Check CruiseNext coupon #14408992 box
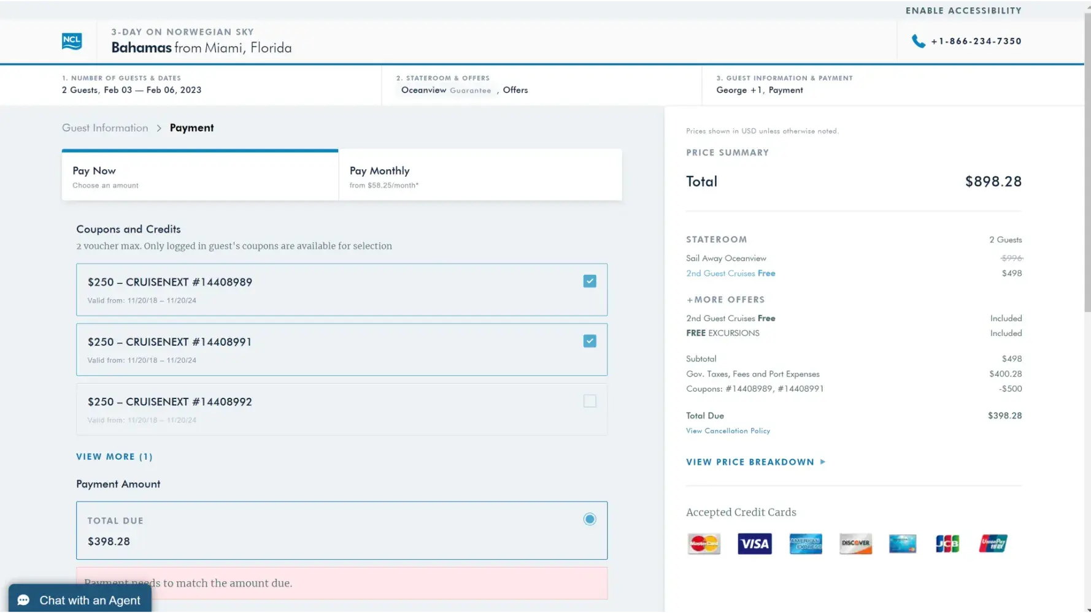 (590, 401)
